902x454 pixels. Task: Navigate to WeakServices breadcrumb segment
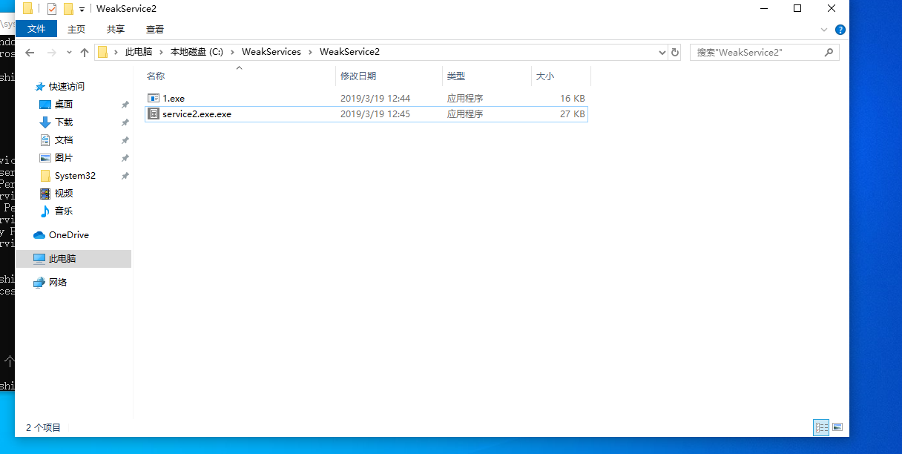pyautogui.click(x=271, y=52)
